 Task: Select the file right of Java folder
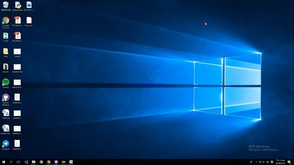(17, 53)
